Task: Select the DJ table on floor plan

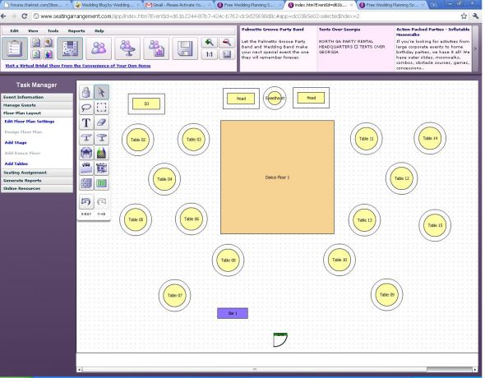Action: point(146,104)
